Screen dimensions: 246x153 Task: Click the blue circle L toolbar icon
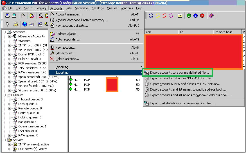[x=195, y=15]
